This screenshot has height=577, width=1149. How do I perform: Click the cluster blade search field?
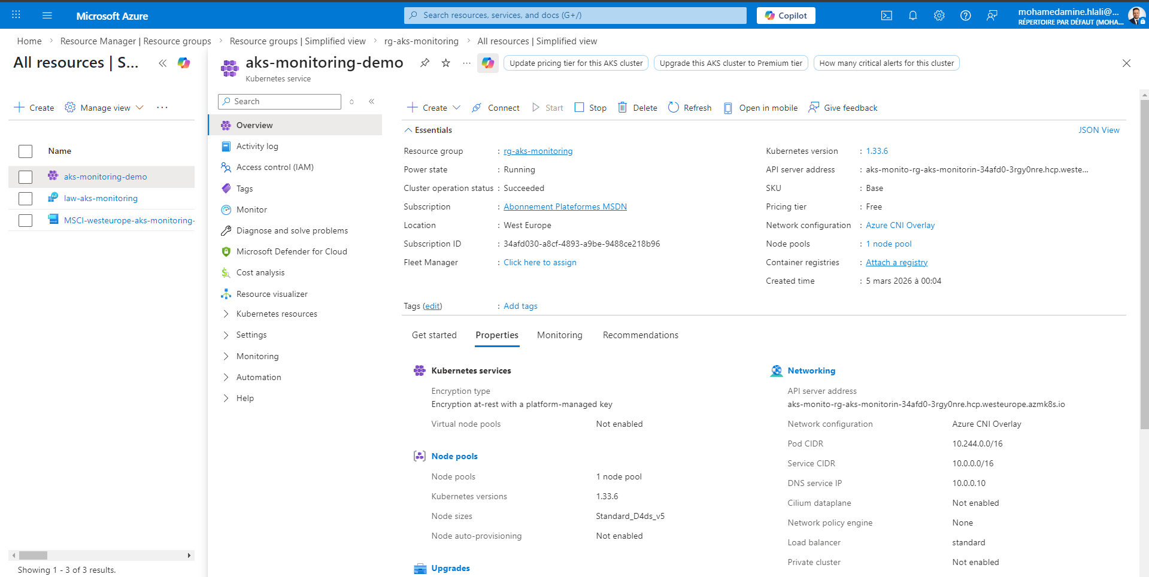point(279,101)
